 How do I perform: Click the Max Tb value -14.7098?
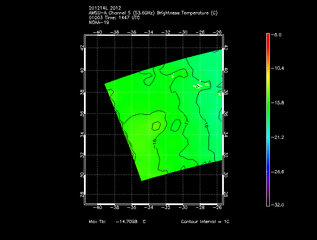pyautogui.click(x=127, y=222)
